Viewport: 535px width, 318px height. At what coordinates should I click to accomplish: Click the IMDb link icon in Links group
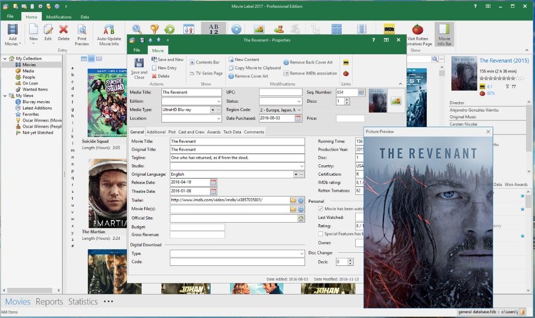pyautogui.click(x=346, y=63)
